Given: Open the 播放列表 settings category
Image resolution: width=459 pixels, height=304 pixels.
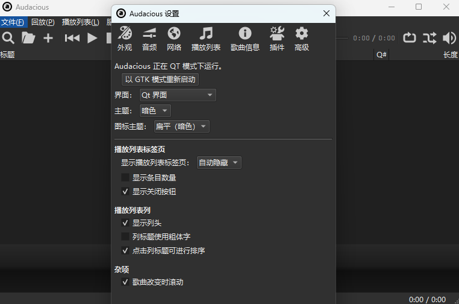Looking at the screenshot, I should 206,39.
